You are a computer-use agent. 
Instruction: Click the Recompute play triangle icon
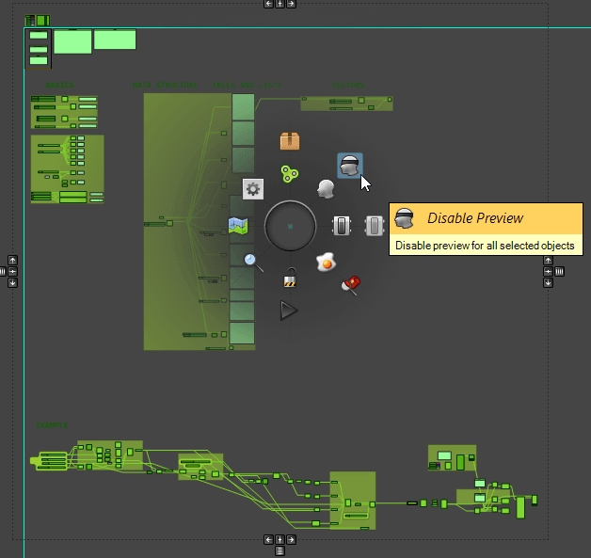[289, 311]
